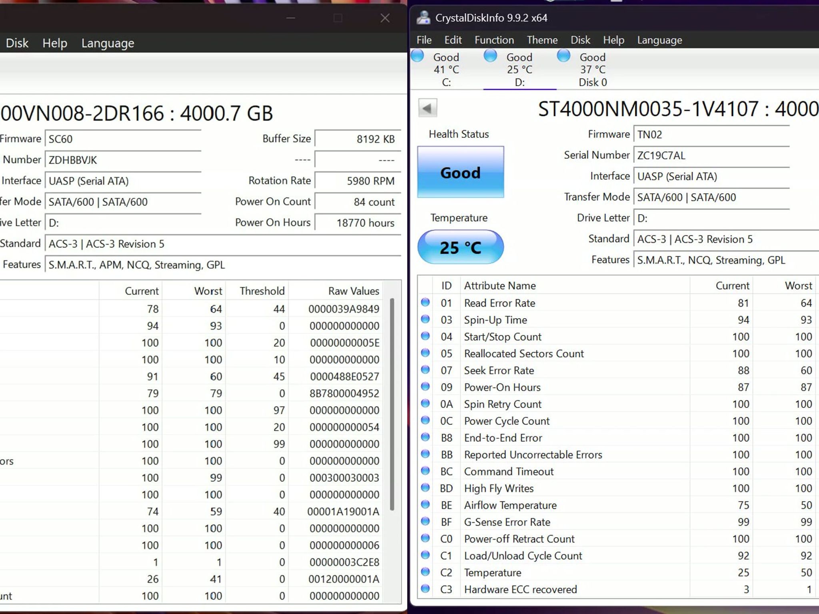Click status icon for Read Error Rate row
This screenshot has width=819, height=614.
(425, 302)
